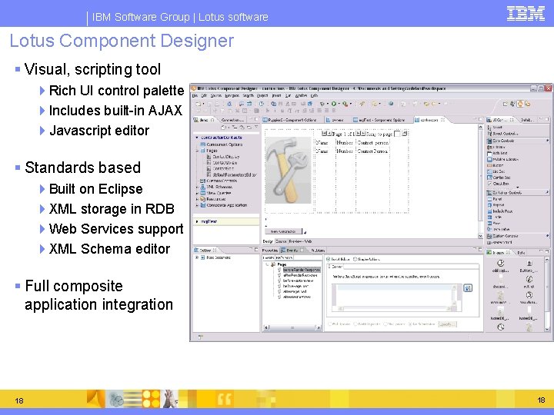This screenshot has width=554, height=415.
Task: Select the Button palette control
Action: (496, 165)
